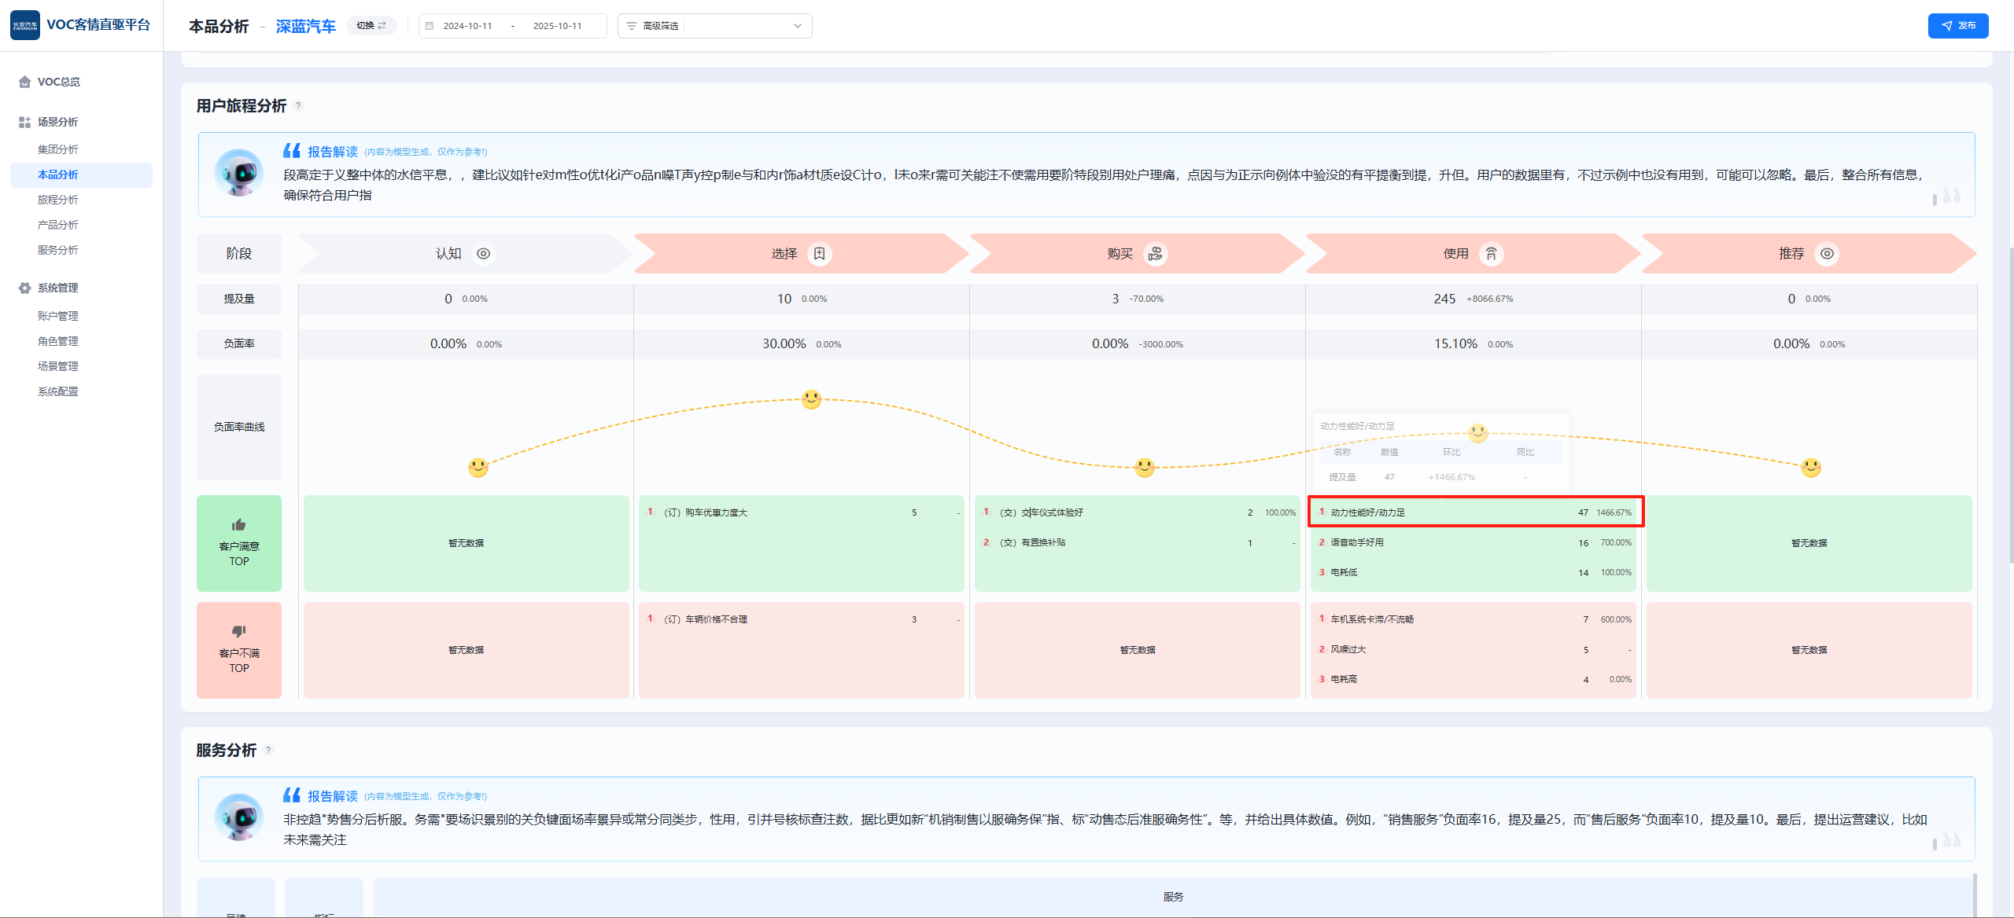
Task: Go to 产品分析 menu item
Action: 57,225
